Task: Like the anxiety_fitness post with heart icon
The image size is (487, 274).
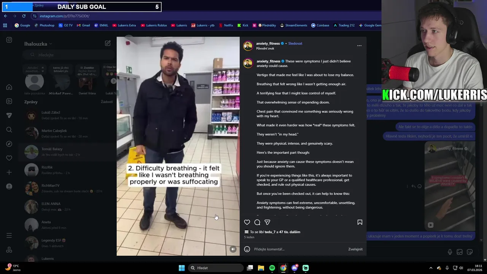Action: [247, 222]
